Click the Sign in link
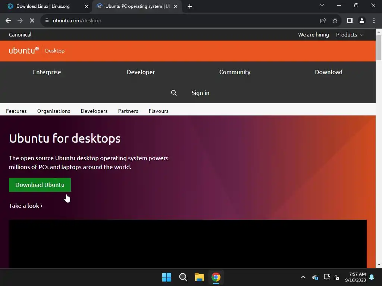The height and width of the screenshot is (286, 382). click(x=200, y=93)
